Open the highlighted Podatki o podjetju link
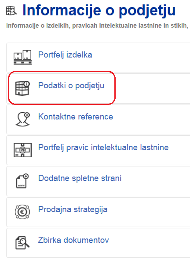190x260 pixels. (x=71, y=86)
